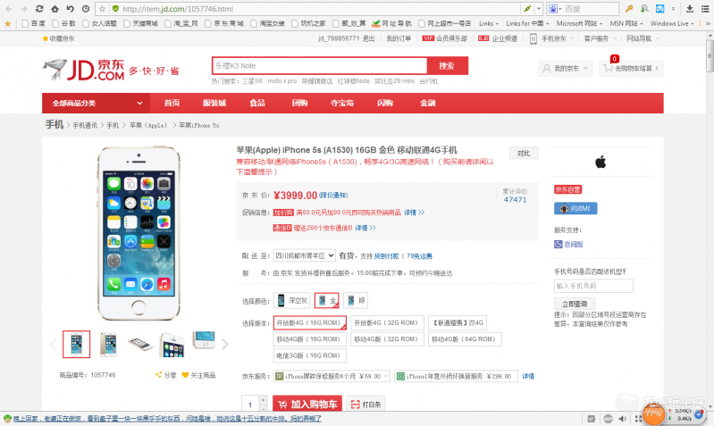Click the 货到付款 link

[386, 256]
